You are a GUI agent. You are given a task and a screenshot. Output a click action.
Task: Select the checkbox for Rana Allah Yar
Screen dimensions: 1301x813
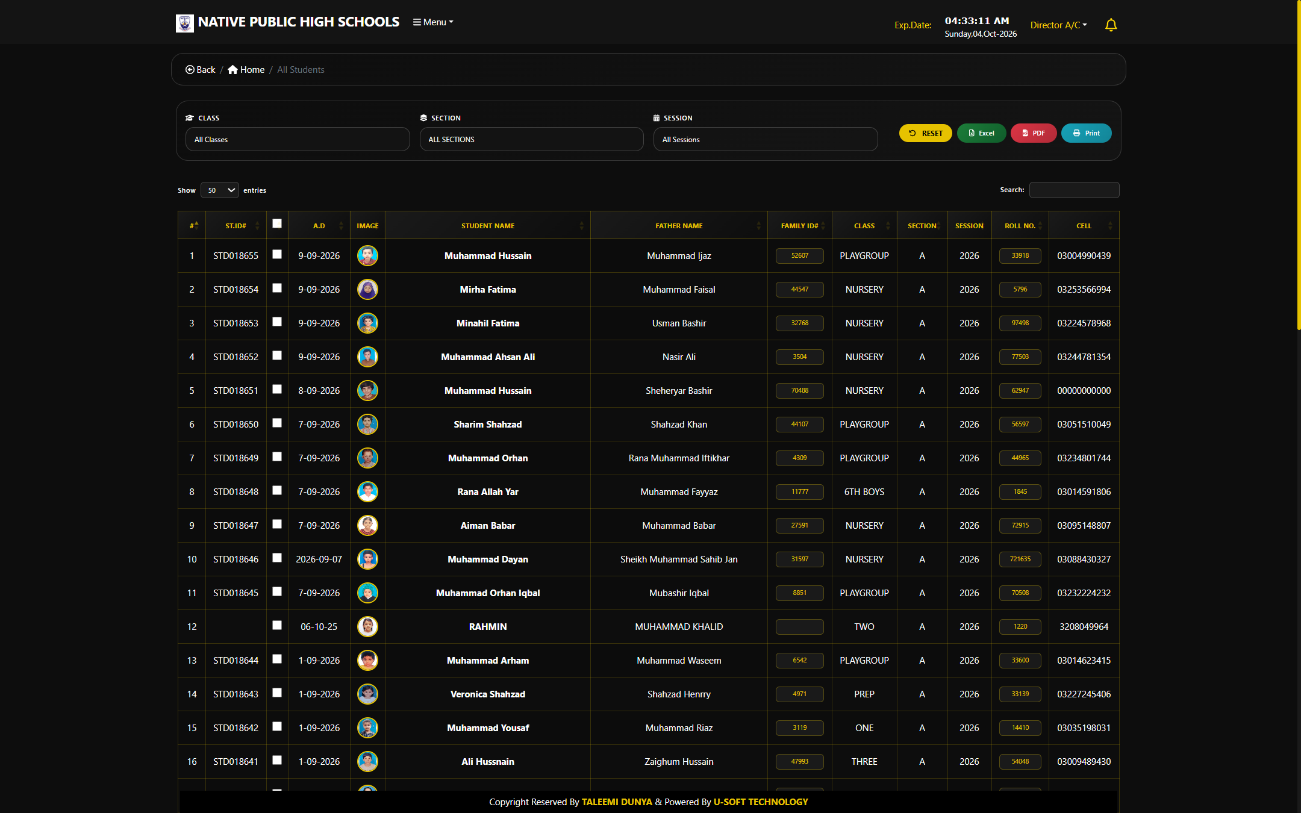click(277, 490)
